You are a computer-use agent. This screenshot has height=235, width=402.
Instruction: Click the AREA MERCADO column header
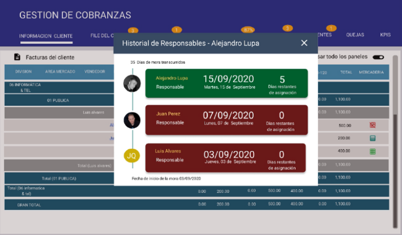click(60, 72)
